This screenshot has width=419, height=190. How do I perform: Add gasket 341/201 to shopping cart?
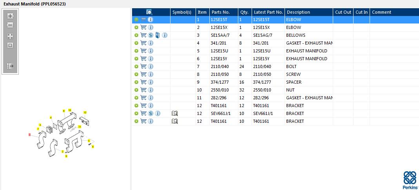tap(143, 43)
